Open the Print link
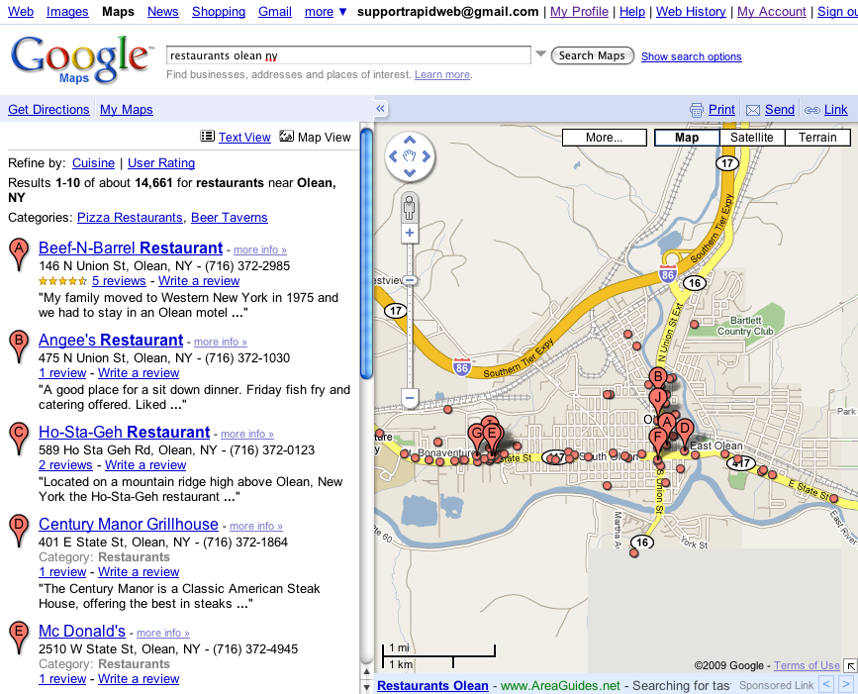This screenshot has height=694, width=858. coord(721,110)
